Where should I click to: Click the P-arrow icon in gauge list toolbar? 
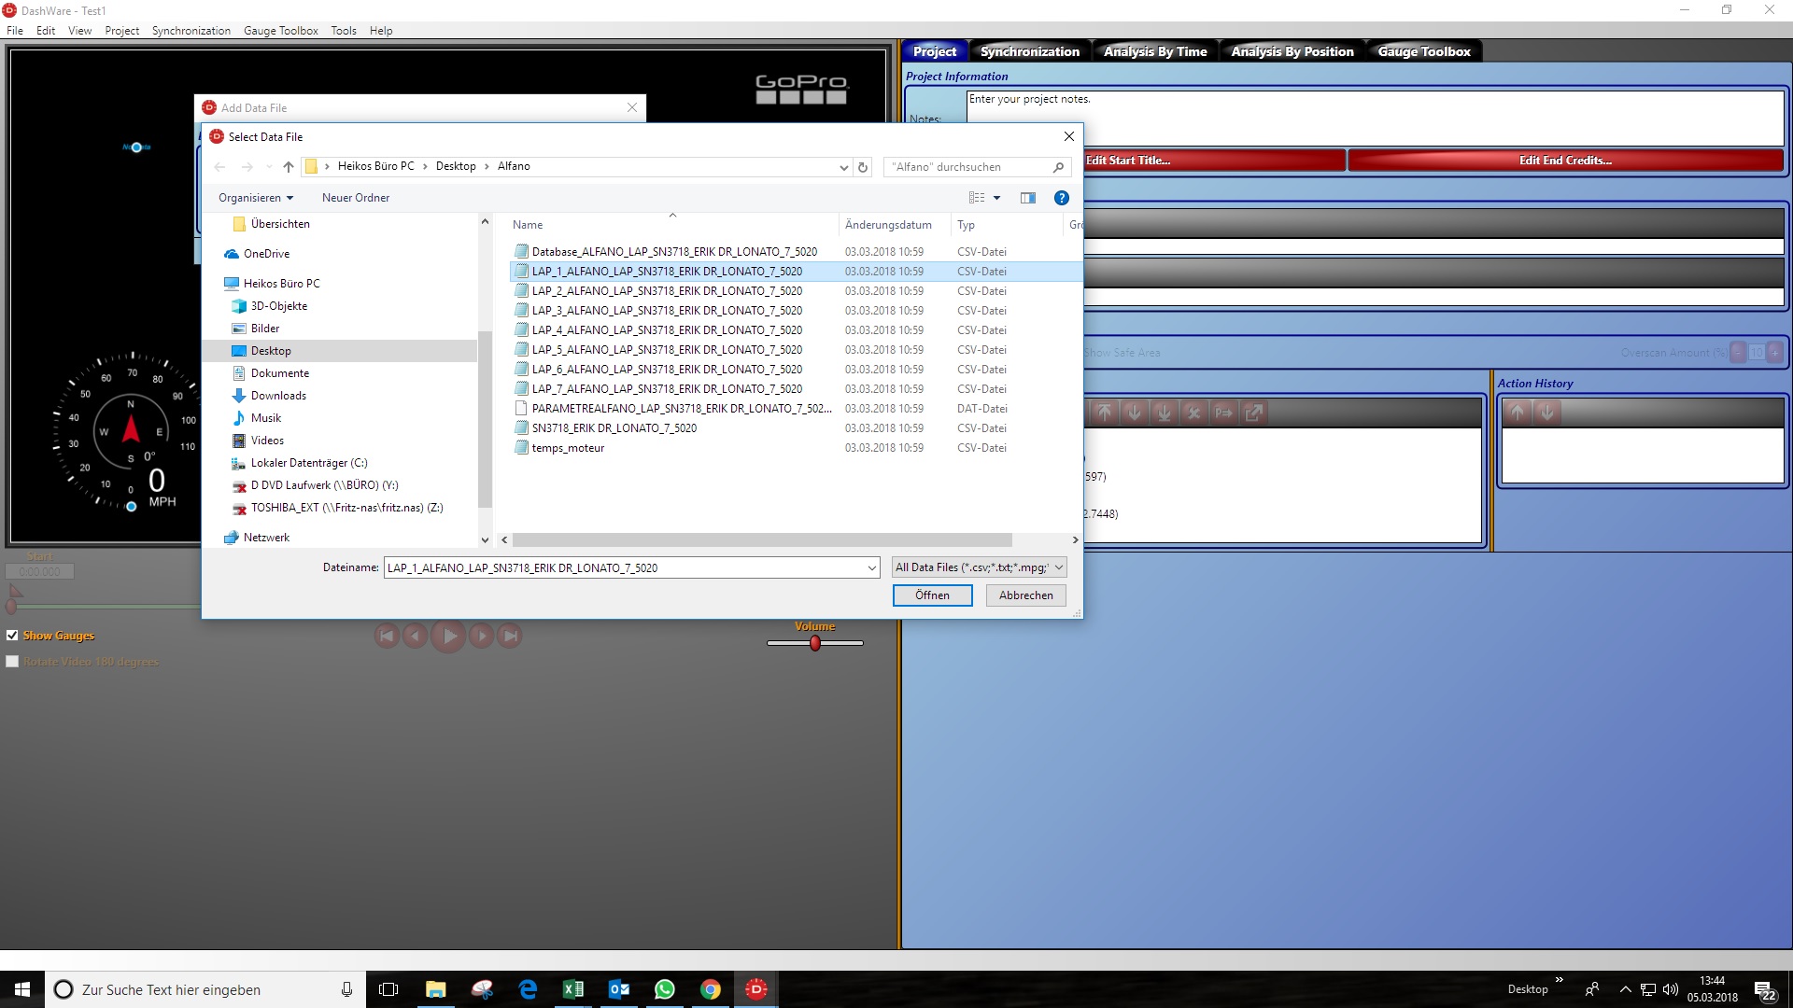click(1223, 413)
